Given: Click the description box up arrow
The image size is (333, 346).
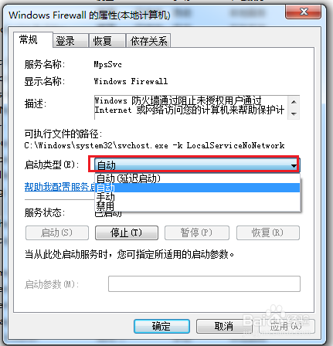Looking at the screenshot, I should click(294, 102).
